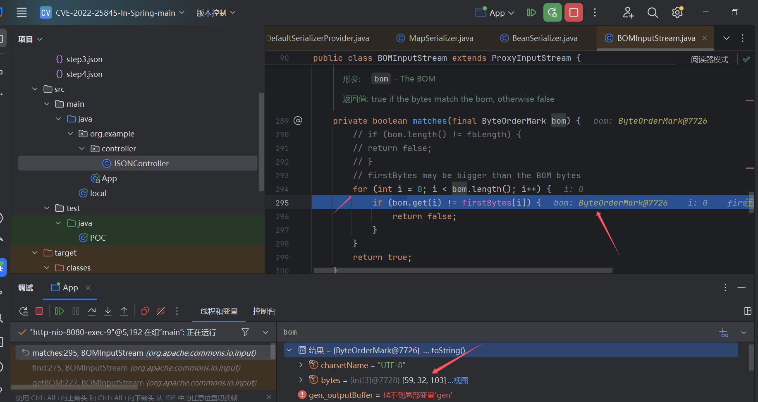Toggle Mute Breakpoints
This screenshot has width=758, height=402.
pos(161,311)
